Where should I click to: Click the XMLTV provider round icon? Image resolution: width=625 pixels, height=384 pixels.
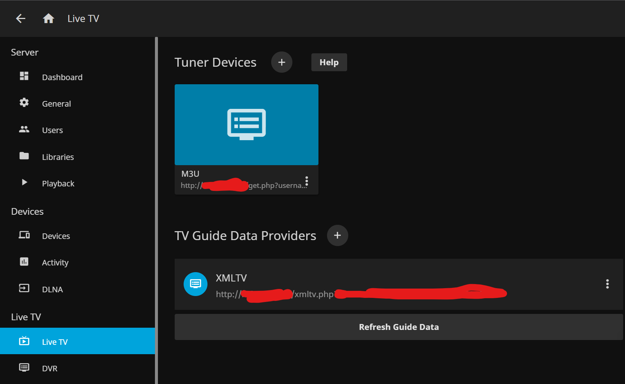tap(196, 284)
